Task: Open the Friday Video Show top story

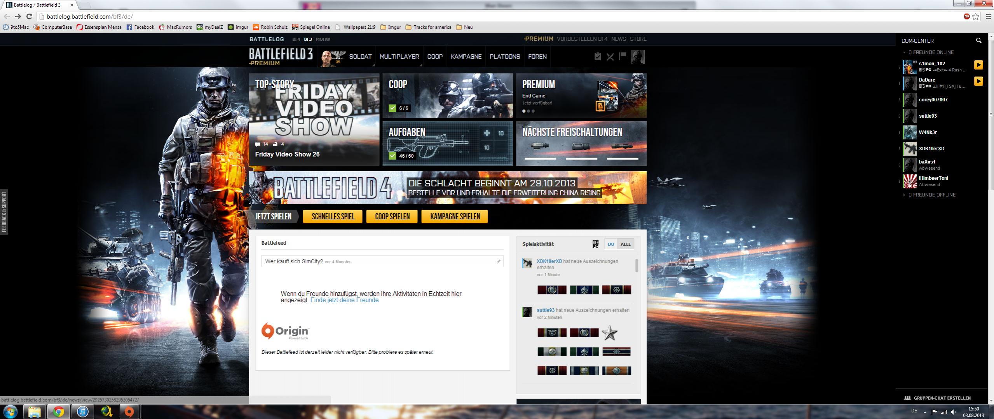Action: (314, 120)
